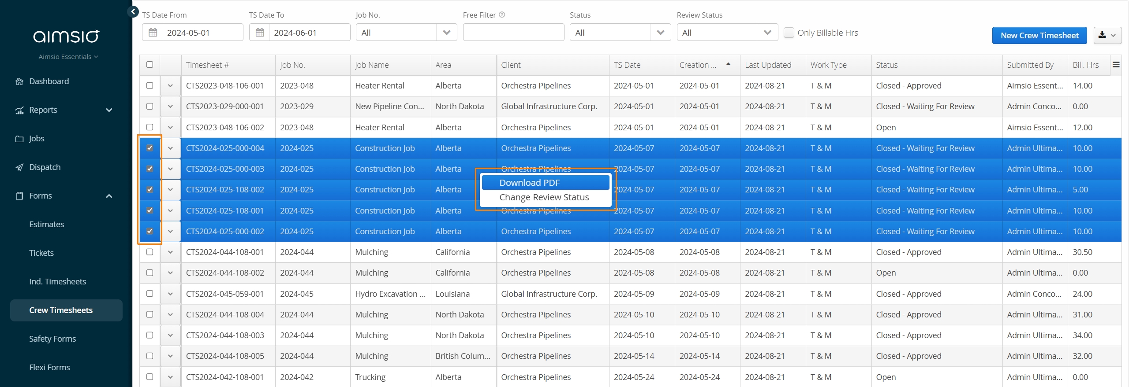
Task: Select Crew Timesheets in the sidebar
Action: pos(66,310)
